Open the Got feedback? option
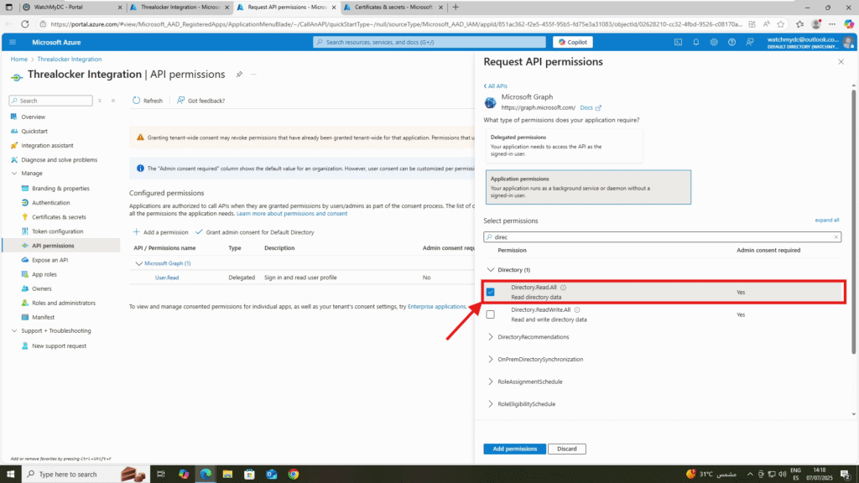The width and height of the screenshot is (859, 483). (x=200, y=101)
